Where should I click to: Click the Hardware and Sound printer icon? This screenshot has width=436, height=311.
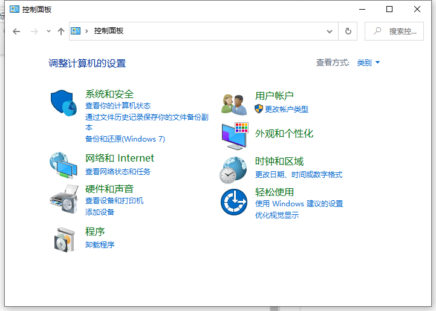[63, 197]
